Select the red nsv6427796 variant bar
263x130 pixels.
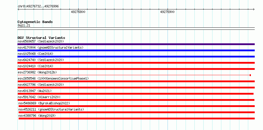[x=136, y=88]
